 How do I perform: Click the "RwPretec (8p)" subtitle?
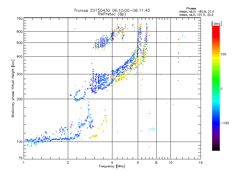click(x=112, y=14)
